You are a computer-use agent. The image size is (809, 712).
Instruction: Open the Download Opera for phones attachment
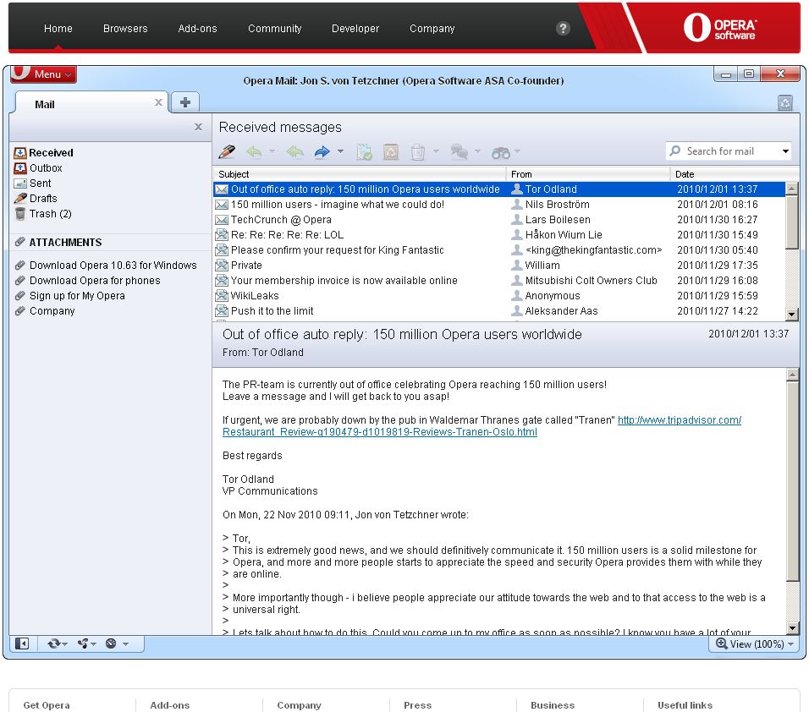95,281
